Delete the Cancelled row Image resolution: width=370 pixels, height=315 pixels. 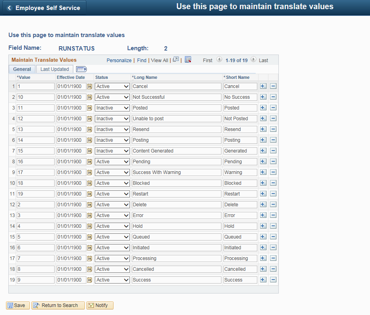273,269
